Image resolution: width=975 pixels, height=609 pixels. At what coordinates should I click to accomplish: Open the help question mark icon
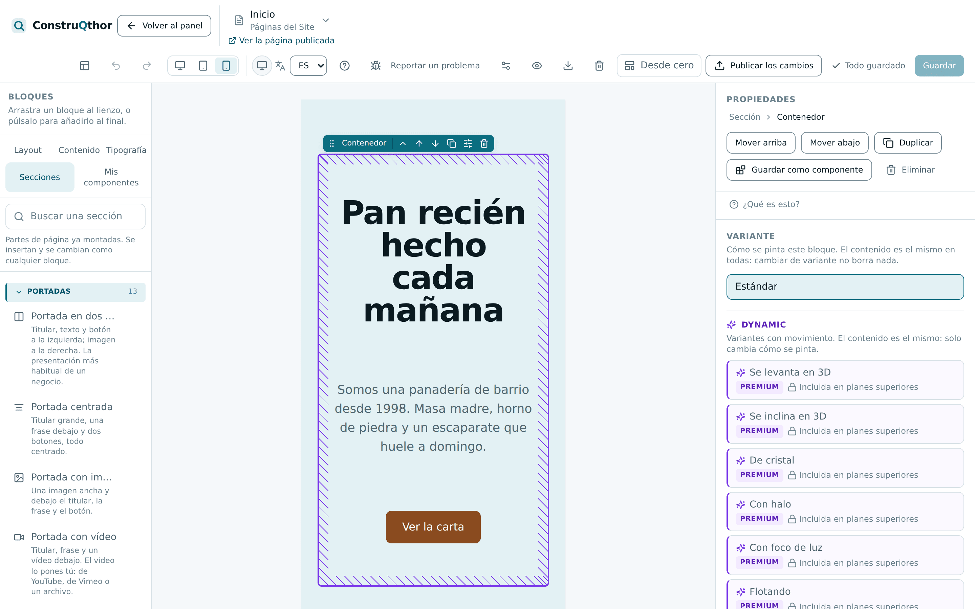coord(345,66)
